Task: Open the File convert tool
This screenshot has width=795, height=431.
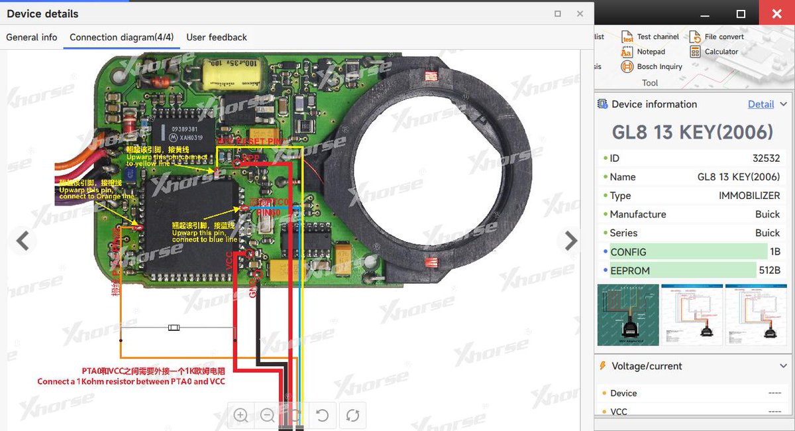Action: [x=717, y=36]
